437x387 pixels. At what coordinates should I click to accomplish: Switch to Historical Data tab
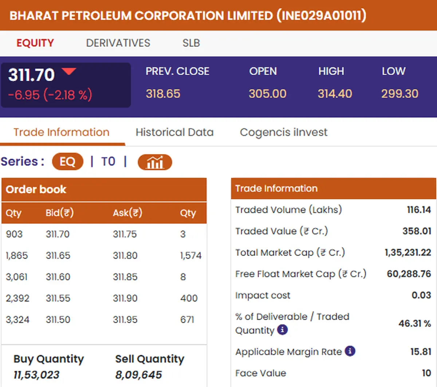coord(175,132)
